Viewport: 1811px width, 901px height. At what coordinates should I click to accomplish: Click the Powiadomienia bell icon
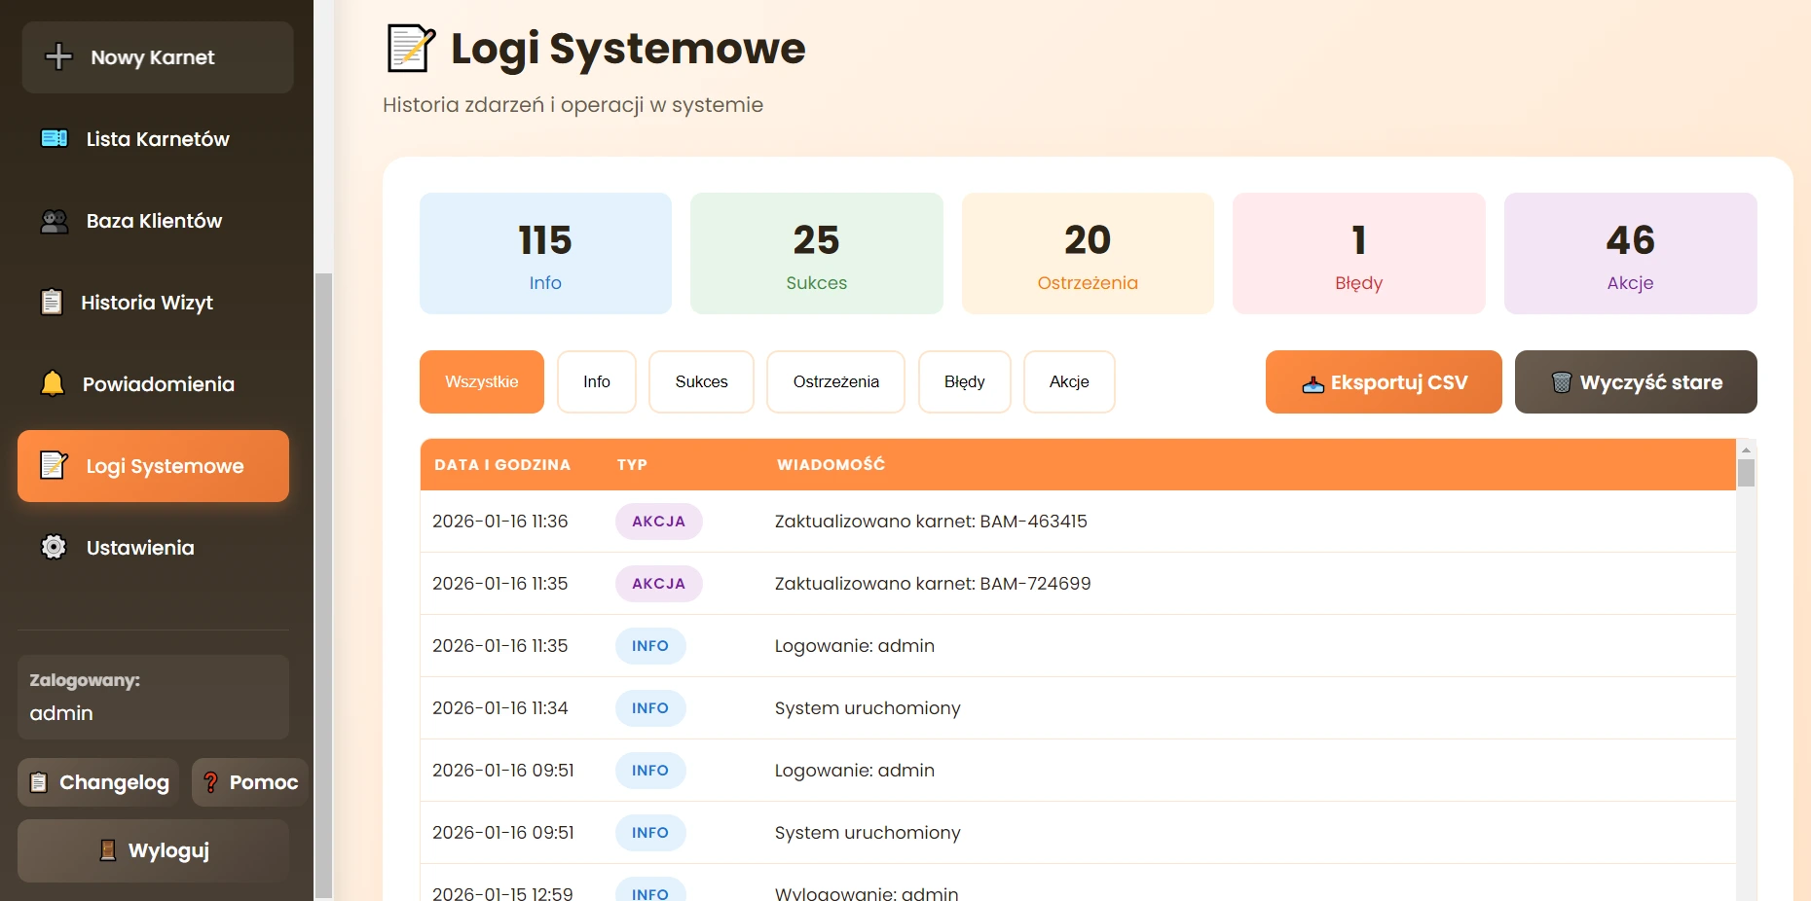(53, 384)
